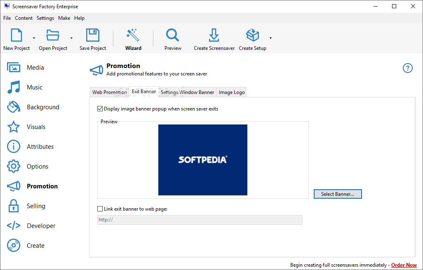Viewport: 423px width, 270px height.
Task: Expand the Create Setup dropdown arrow
Action: tap(270, 38)
